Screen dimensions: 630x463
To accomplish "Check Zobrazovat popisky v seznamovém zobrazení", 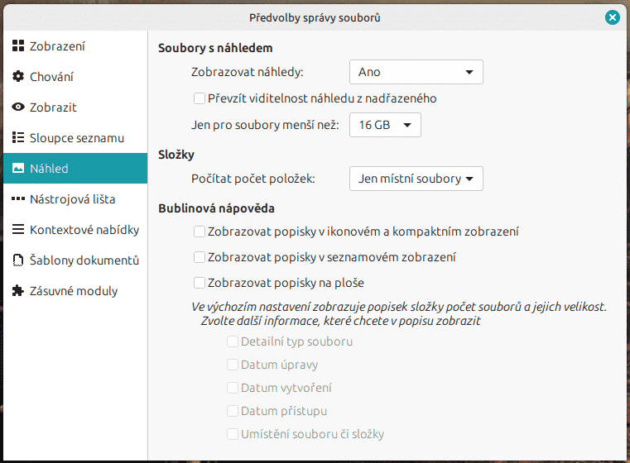I will [x=200, y=257].
